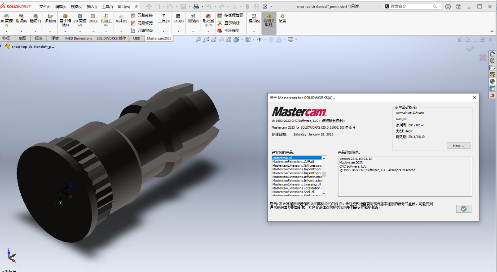
Task: Click the Home icon in quick access toolbar
Action: coord(149,6)
